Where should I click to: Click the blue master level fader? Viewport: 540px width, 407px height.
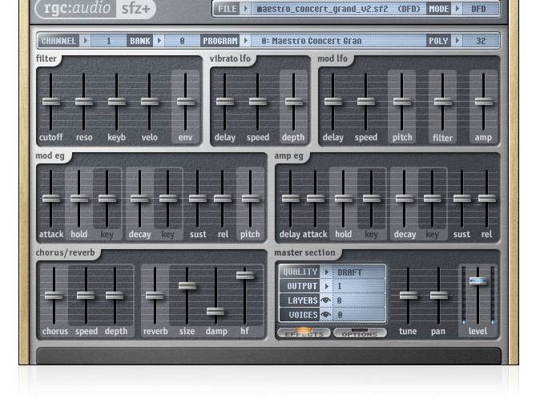(x=478, y=281)
